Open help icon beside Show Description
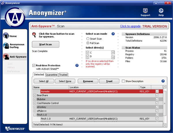This screenshot has width=173, height=133. [x=163, y=81]
